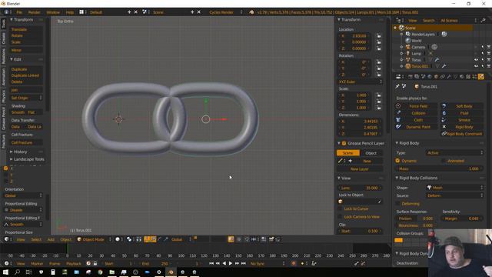The height and width of the screenshot is (277, 492).
Task: Click the rigid body Mass field
Action: [439, 169]
